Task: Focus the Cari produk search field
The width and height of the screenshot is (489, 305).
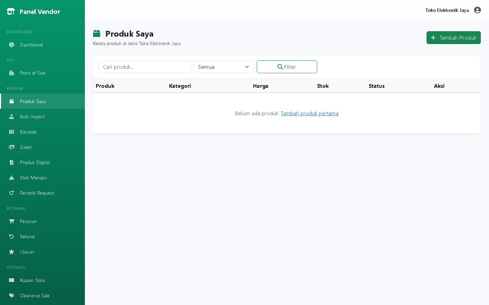Action: pos(145,67)
